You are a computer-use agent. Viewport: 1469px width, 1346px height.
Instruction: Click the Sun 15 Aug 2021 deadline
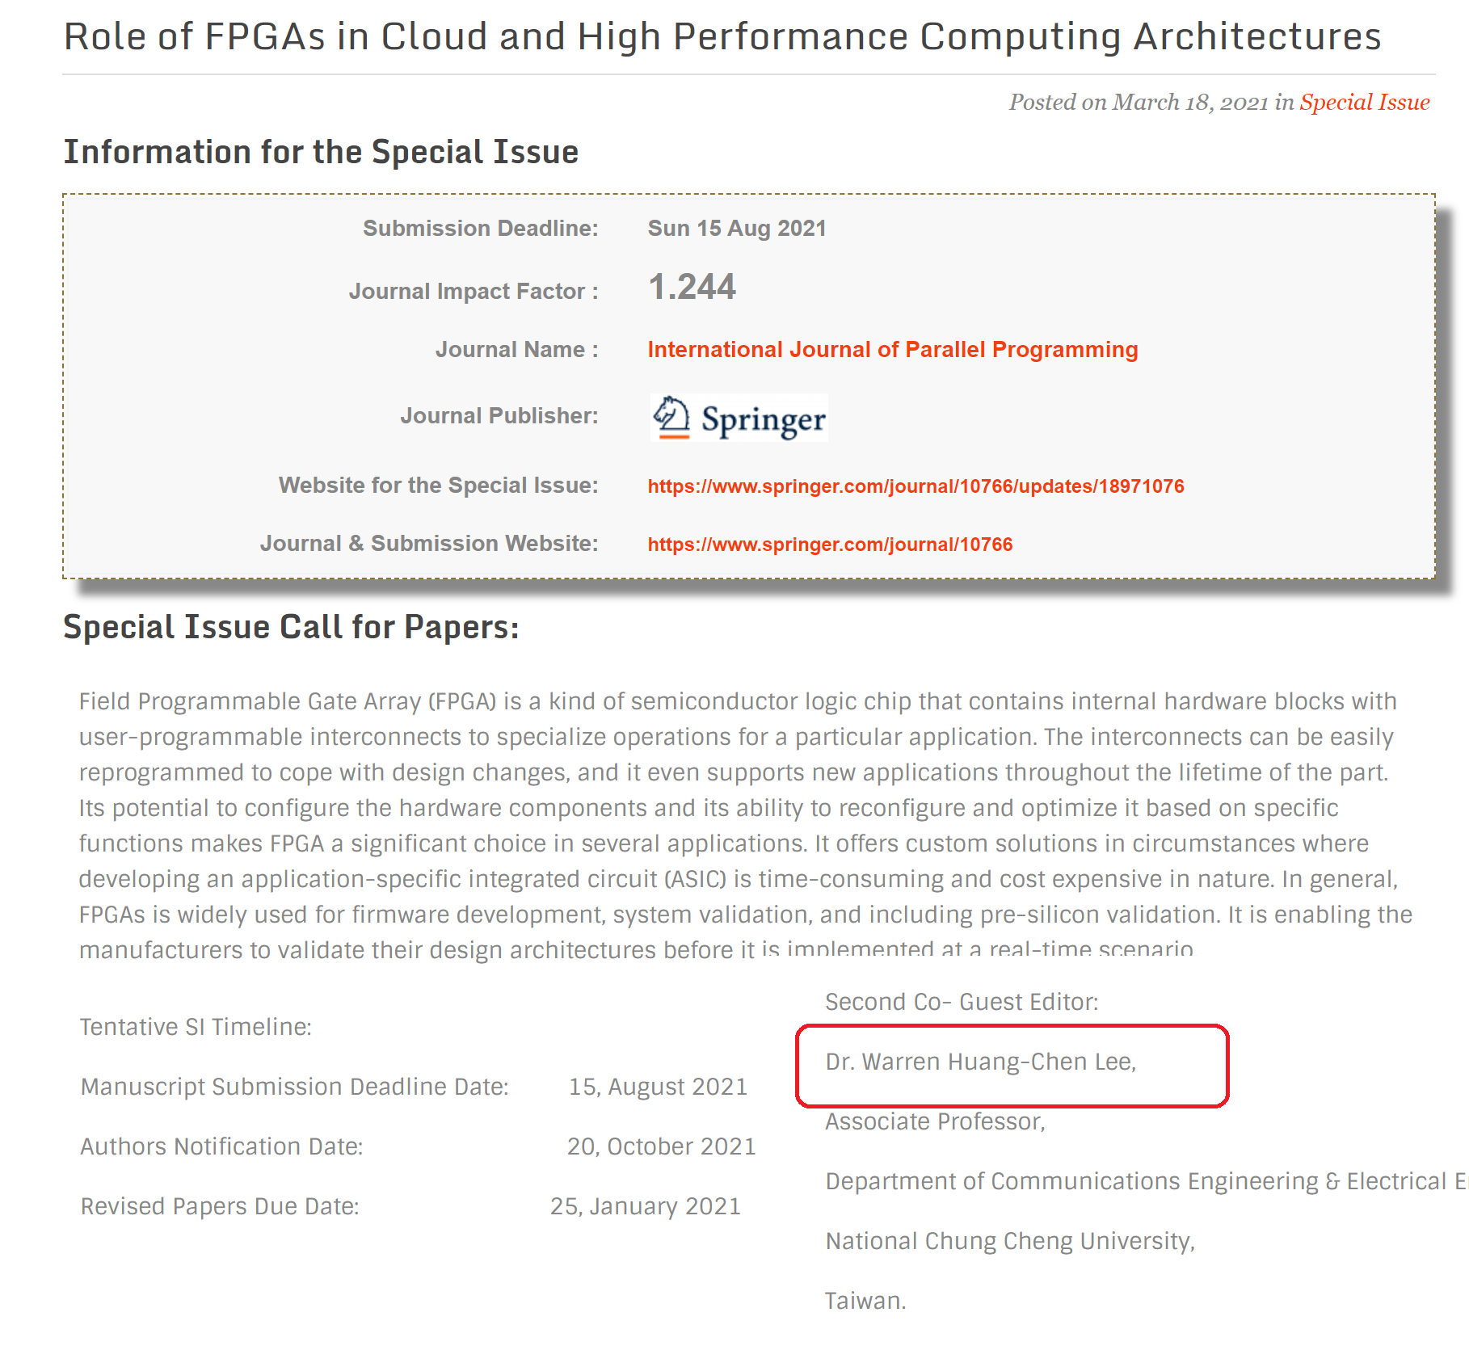tap(736, 229)
